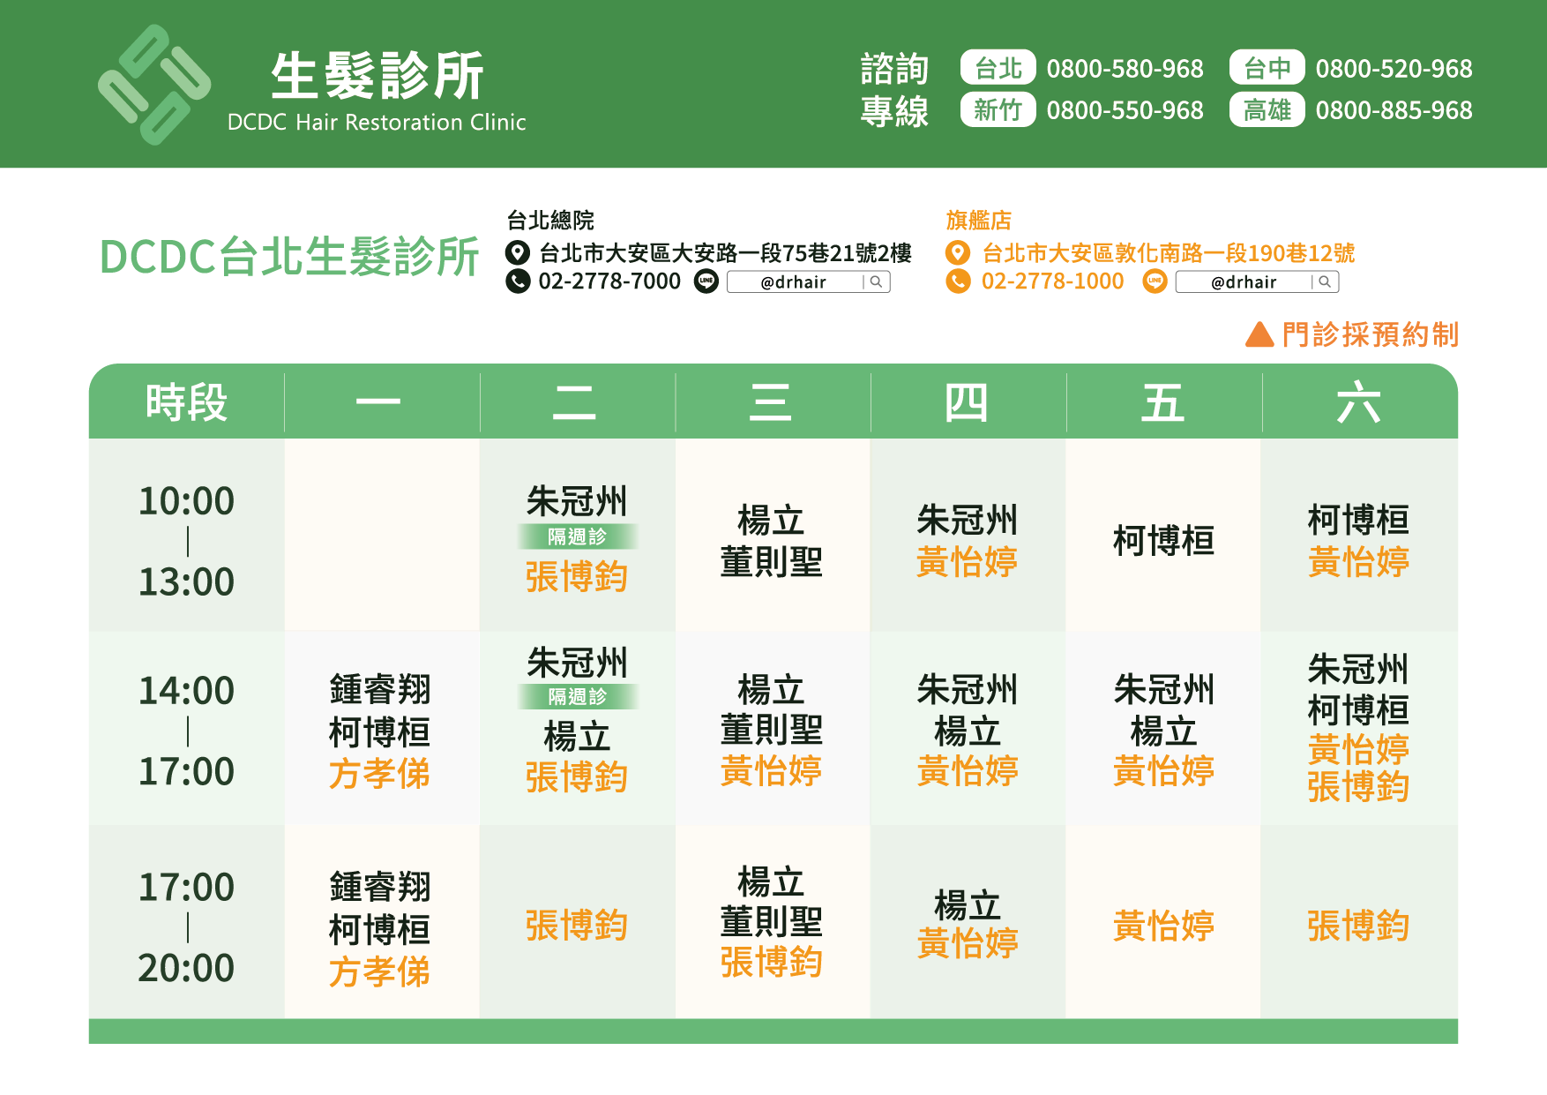
Task: Click the black location pin icon
Action: (517, 253)
